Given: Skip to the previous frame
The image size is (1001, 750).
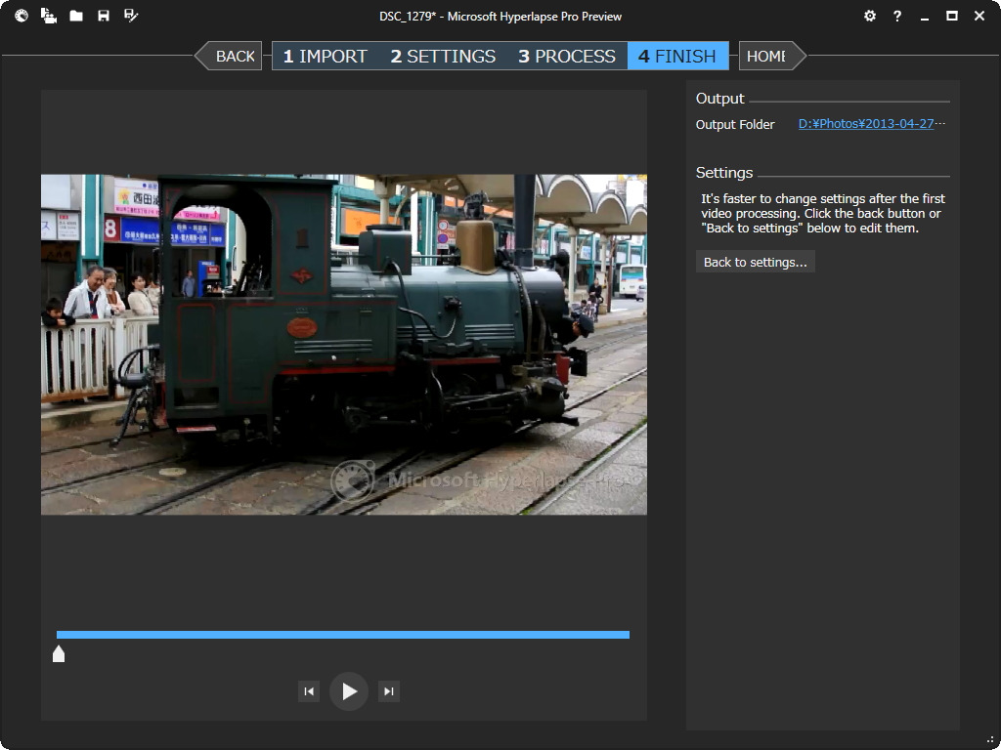Looking at the screenshot, I should pos(309,691).
